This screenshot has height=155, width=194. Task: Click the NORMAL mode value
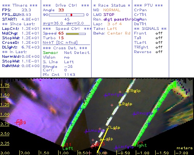(112, 10)
